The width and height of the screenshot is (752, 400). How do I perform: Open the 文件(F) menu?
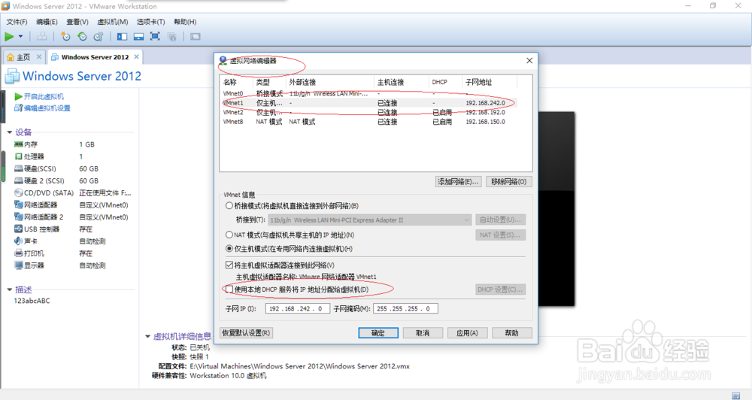(17, 22)
